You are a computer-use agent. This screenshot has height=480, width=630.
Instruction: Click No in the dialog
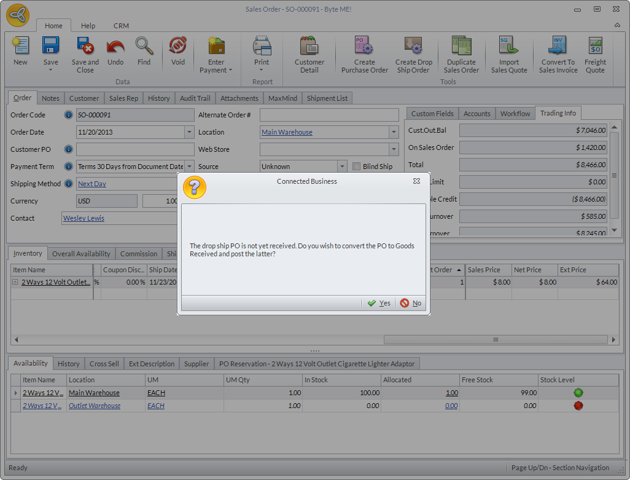tap(411, 303)
